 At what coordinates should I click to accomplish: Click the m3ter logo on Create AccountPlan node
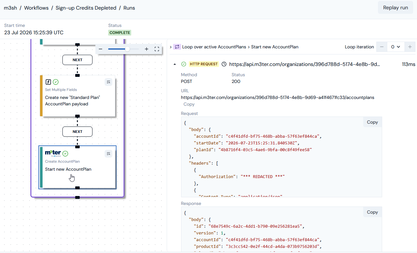[x=53, y=153]
